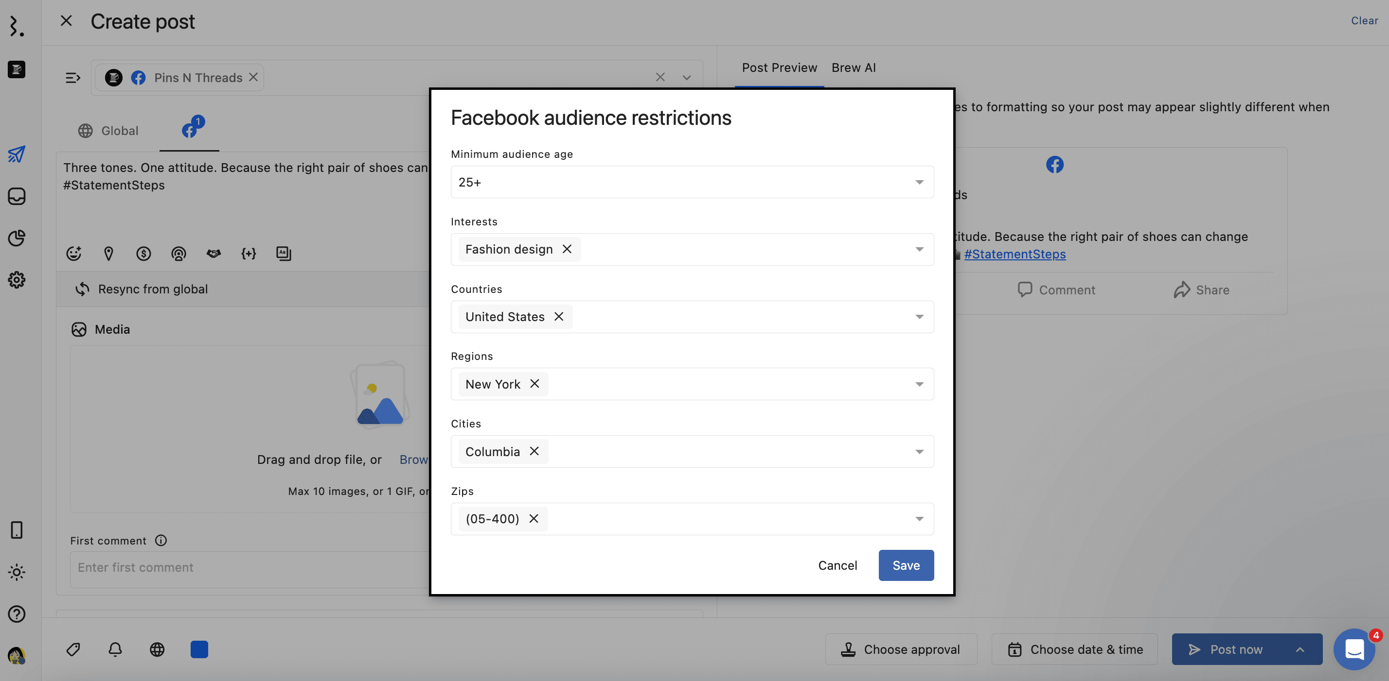Cancel the audience restrictions dialog

coord(837,565)
